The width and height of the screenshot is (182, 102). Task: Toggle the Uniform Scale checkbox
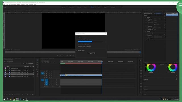coord(155,24)
